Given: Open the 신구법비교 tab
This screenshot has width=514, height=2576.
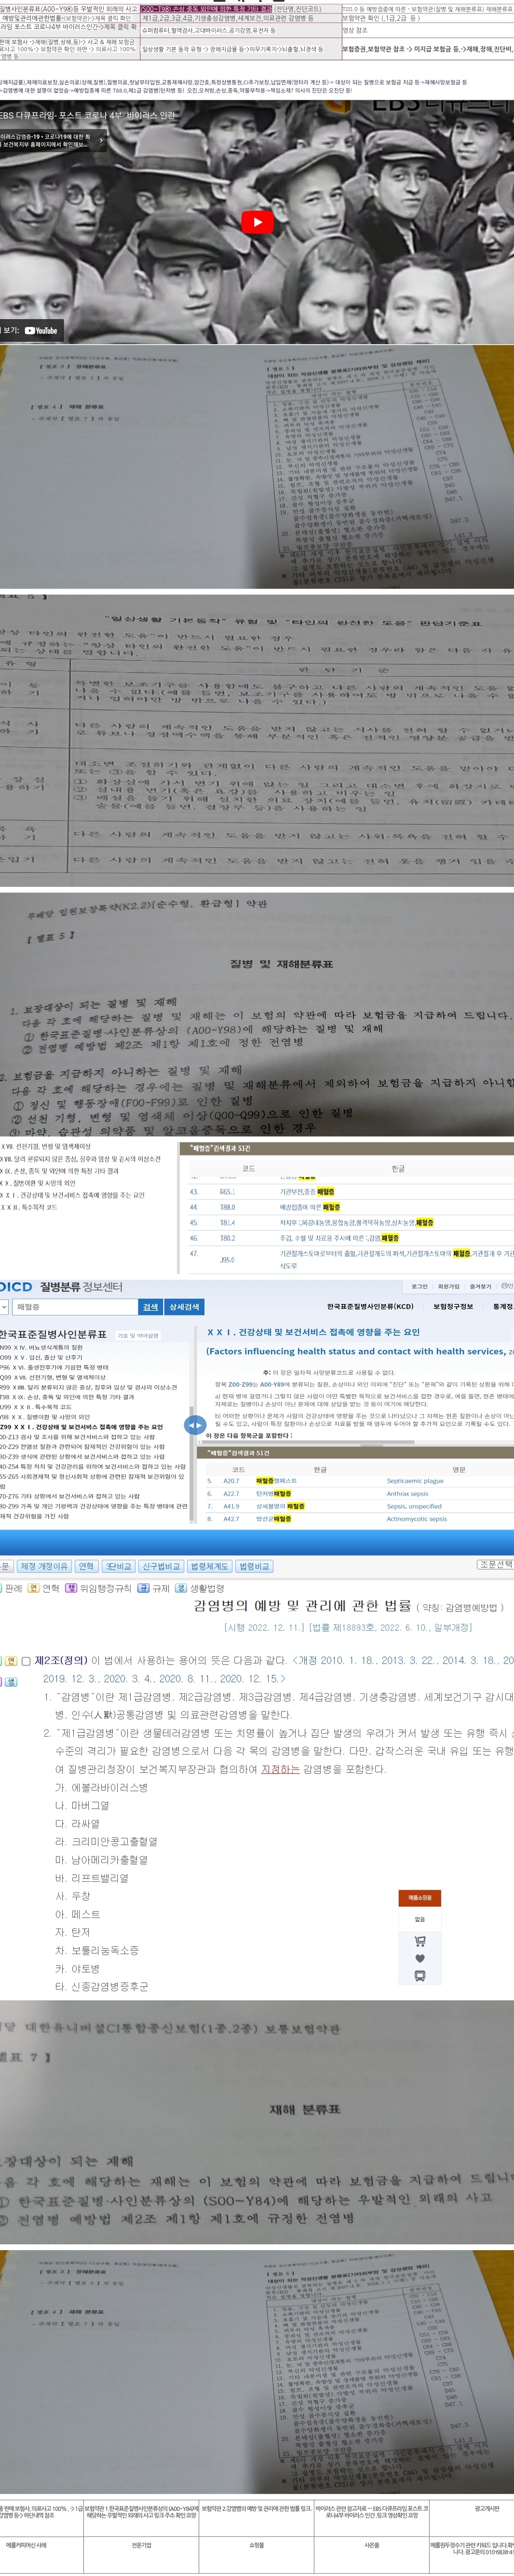Looking at the screenshot, I should (161, 1566).
